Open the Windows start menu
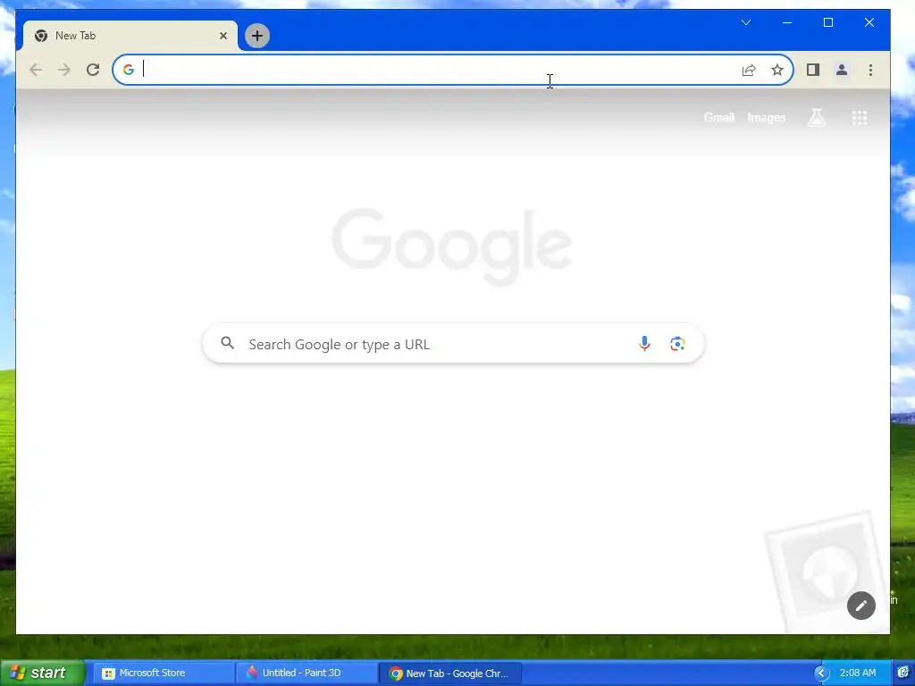915x686 pixels. pos(41,673)
